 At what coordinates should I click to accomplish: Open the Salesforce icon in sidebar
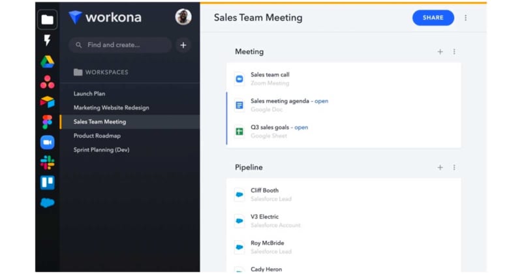(x=47, y=203)
